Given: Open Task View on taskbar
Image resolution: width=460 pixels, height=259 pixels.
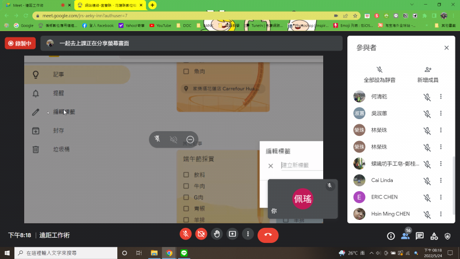Looking at the screenshot, I should tap(139, 253).
